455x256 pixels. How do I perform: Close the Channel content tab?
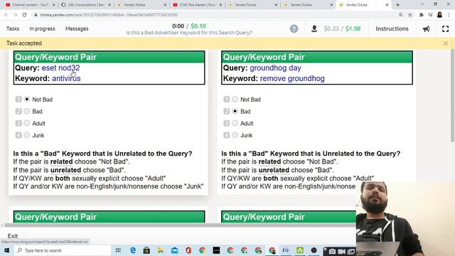53,5
